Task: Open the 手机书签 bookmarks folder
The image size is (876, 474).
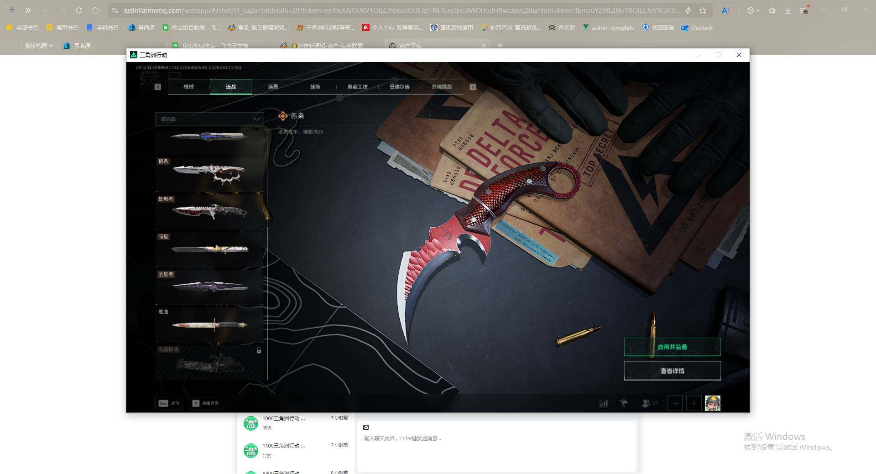Action: coord(103,27)
